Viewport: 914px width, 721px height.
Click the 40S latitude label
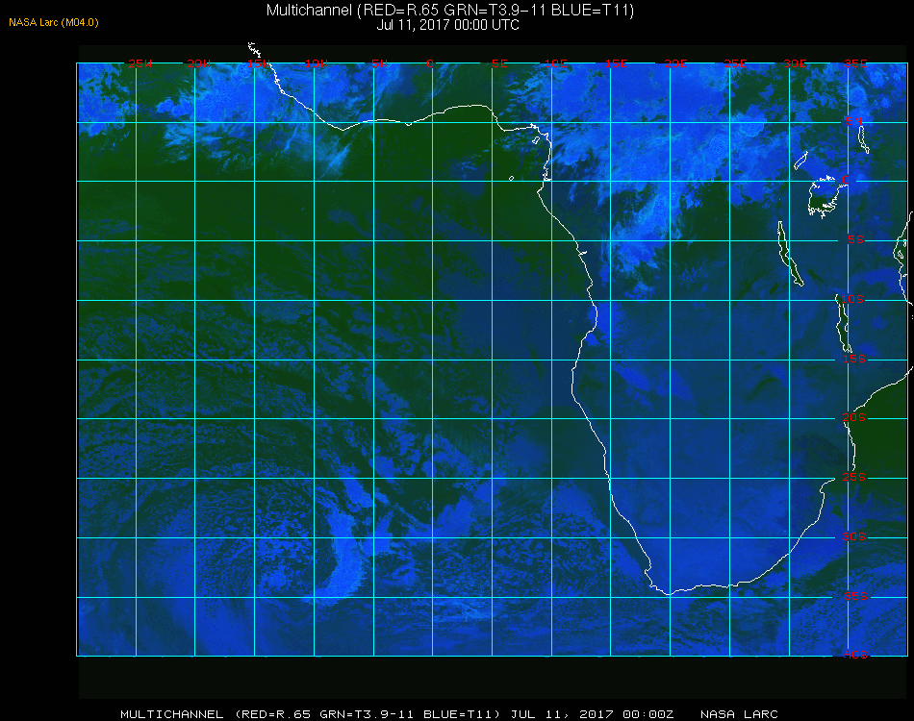855,655
